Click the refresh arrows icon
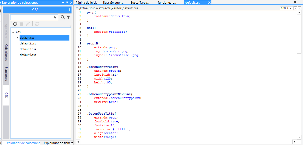This screenshot has height=145, width=303. [37, 24]
